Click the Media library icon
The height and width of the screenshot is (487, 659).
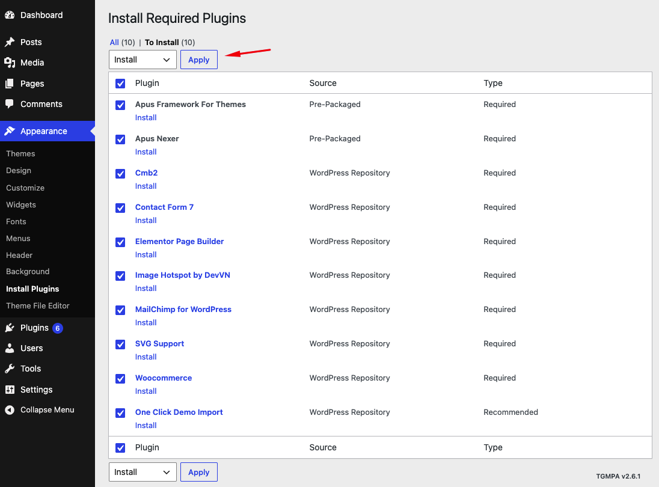point(10,63)
